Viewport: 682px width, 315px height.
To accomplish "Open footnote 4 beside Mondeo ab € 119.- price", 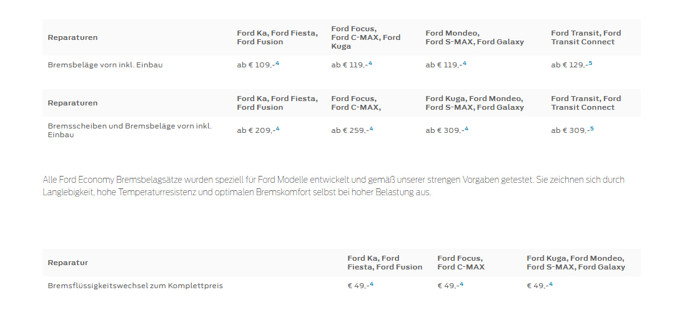I will [x=465, y=64].
